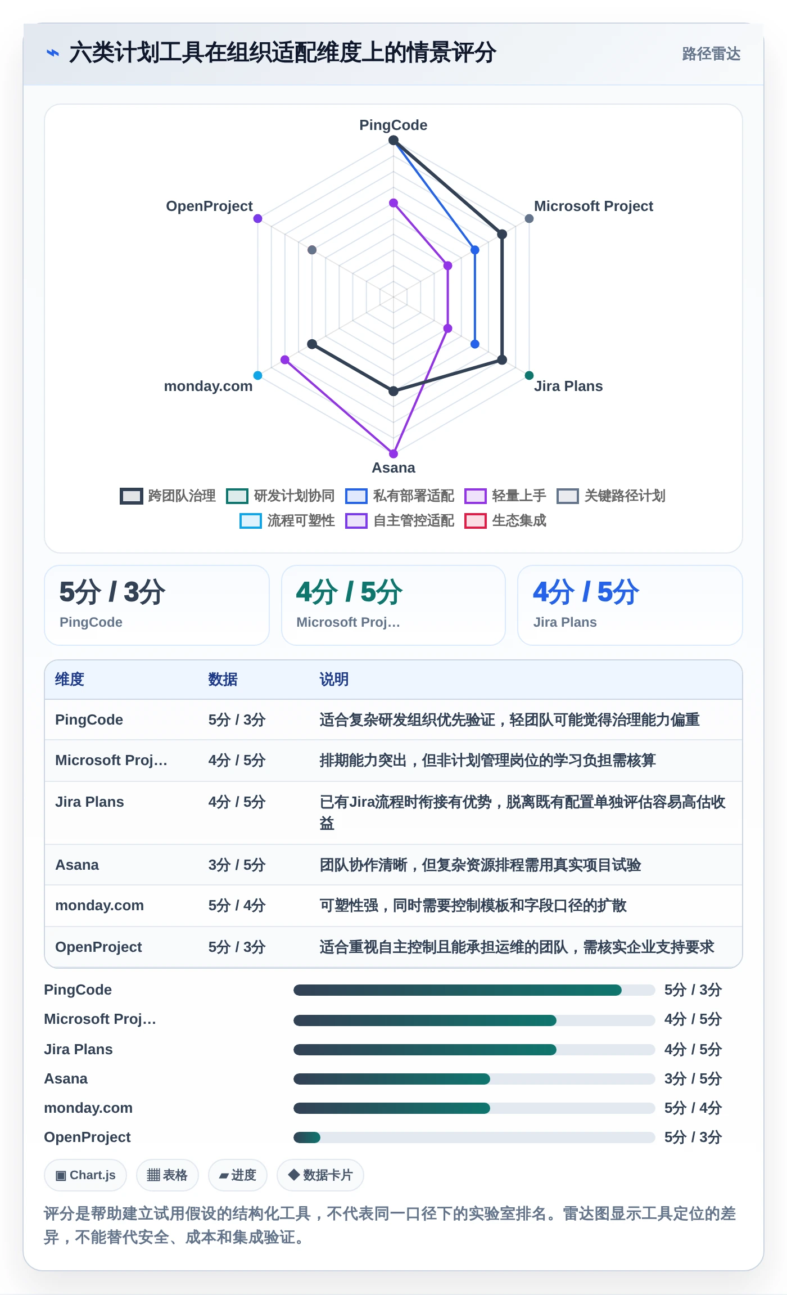Click the 维度 column header
This screenshot has height=1295, width=787.
(70, 680)
